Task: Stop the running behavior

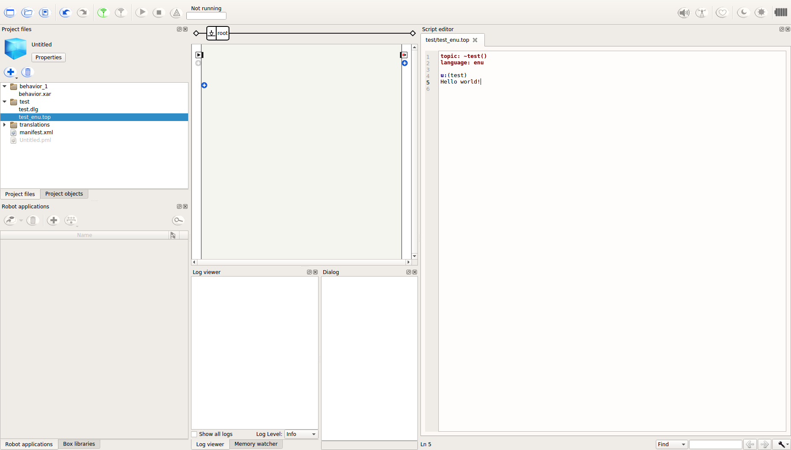Action: (159, 12)
